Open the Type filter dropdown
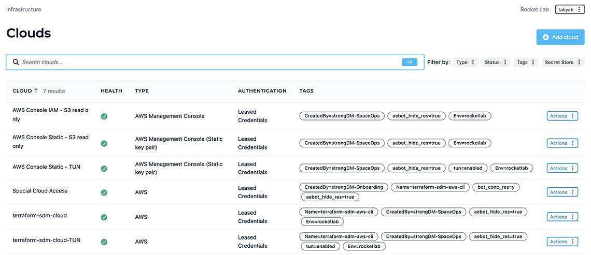591x255 pixels. tap(466, 63)
